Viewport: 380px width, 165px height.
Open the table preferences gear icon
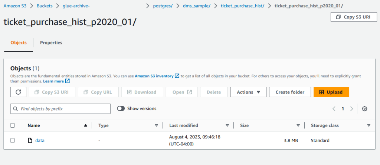coord(364,109)
